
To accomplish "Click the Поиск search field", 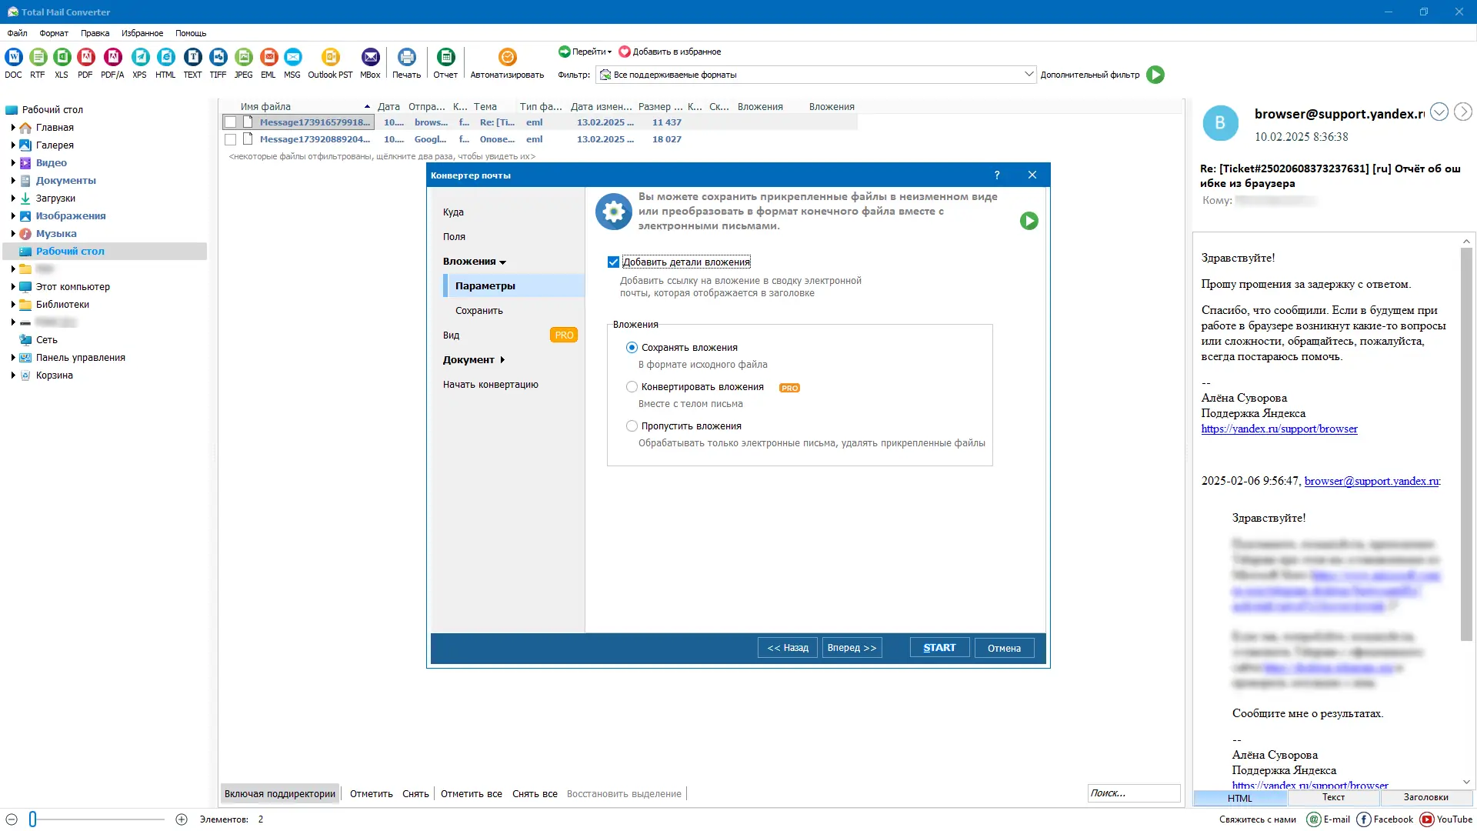I will (1132, 793).
